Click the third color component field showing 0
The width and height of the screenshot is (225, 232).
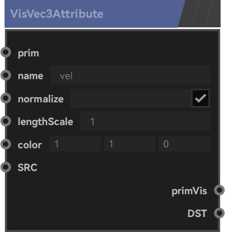pos(184,144)
